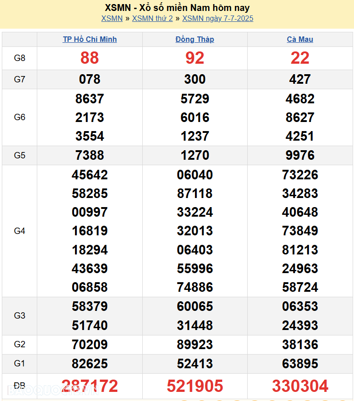
Task: Click the Cà Mau G8 number 22
Action: click(x=300, y=58)
